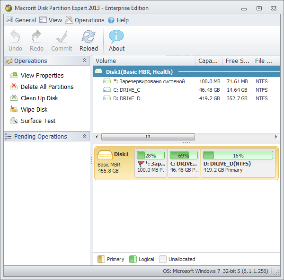Click the Macrorit app logo icon
This screenshot has height=280, width=284.
click(x=9, y=8)
